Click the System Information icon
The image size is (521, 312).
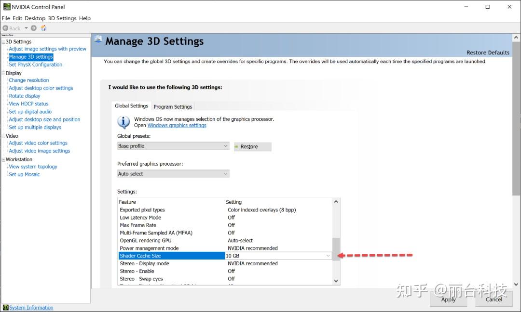5,308
